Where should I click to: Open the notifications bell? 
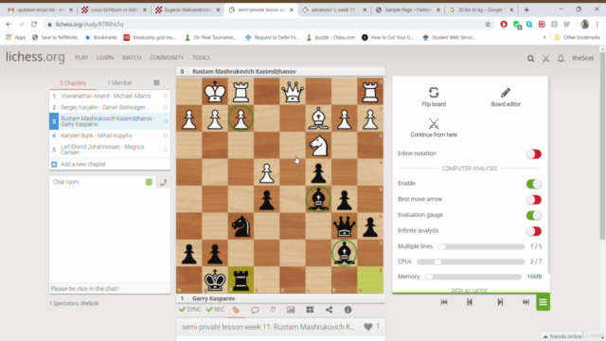[561, 59]
